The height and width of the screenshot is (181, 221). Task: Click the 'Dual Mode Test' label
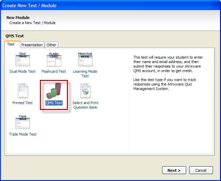23,72
